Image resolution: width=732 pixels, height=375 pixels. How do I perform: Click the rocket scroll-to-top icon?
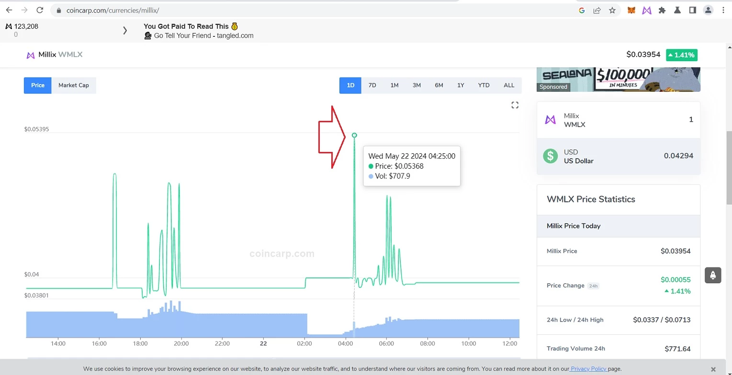713,275
